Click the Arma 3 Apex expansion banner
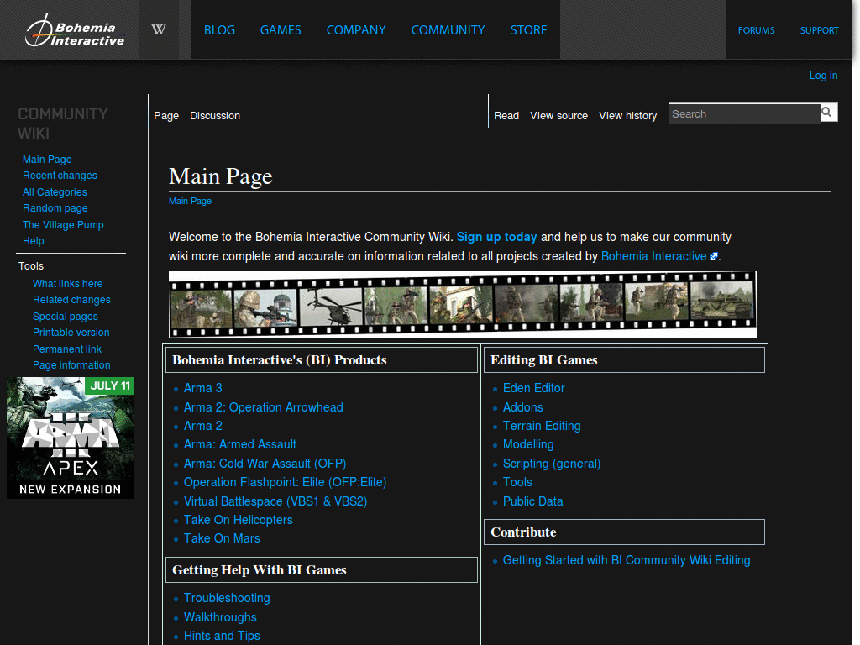The width and height of the screenshot is (860, 645). (71, 438)
